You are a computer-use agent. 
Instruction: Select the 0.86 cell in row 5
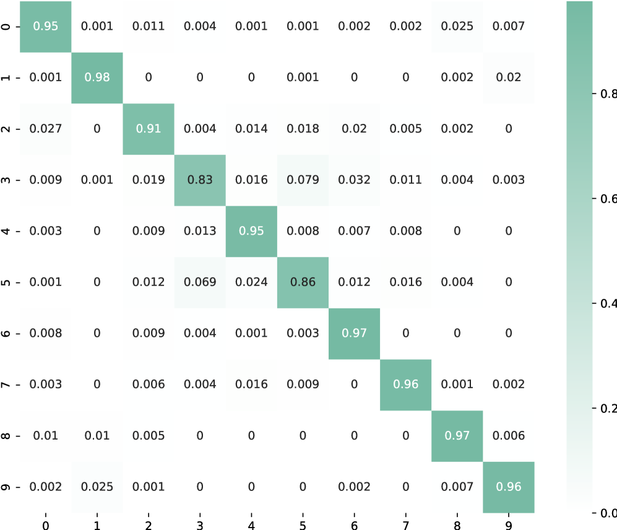pos(303,282)
